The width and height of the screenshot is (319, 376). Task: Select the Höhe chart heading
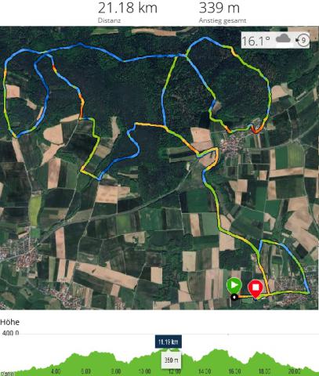9,322
